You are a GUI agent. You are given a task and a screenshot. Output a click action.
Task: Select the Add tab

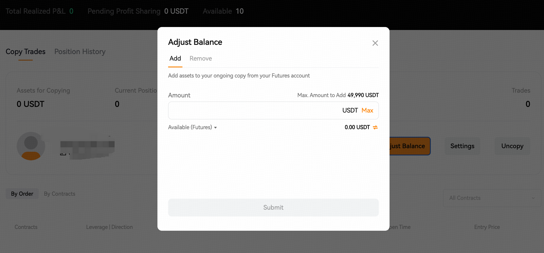[175, 58]
